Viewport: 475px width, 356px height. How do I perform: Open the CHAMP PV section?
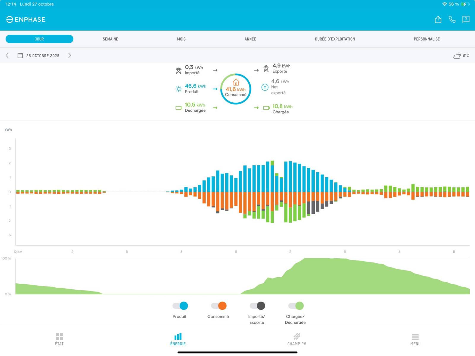pos(297,339)
